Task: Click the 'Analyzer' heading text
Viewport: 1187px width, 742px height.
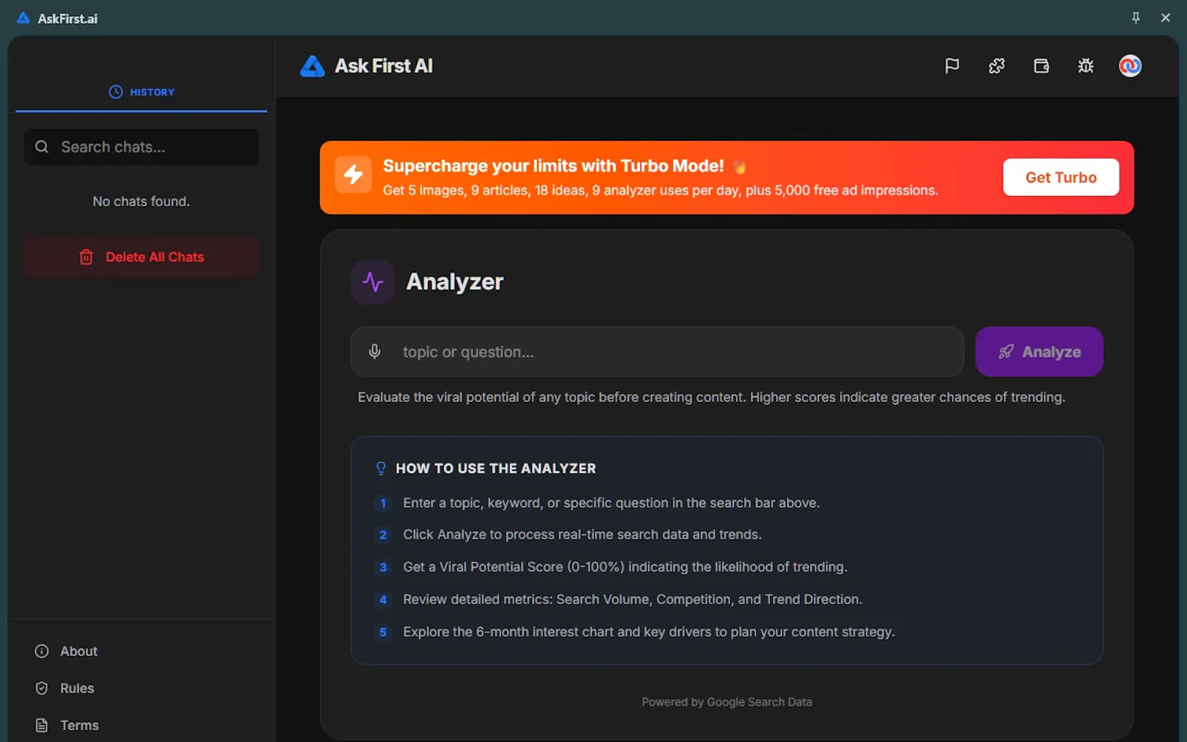Action: (455, 282)
